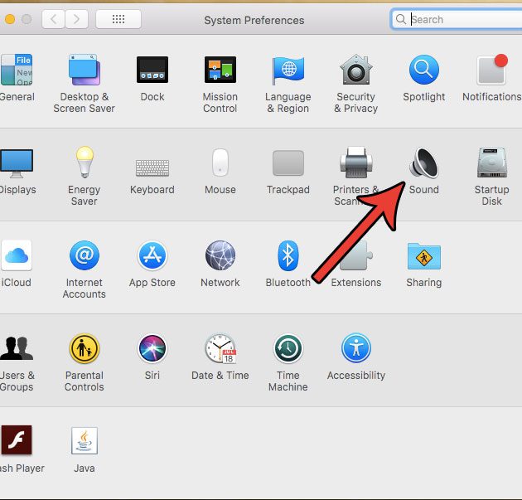Click into the Search field
Viewport: 522px width, 500px height.
point(456,19)
